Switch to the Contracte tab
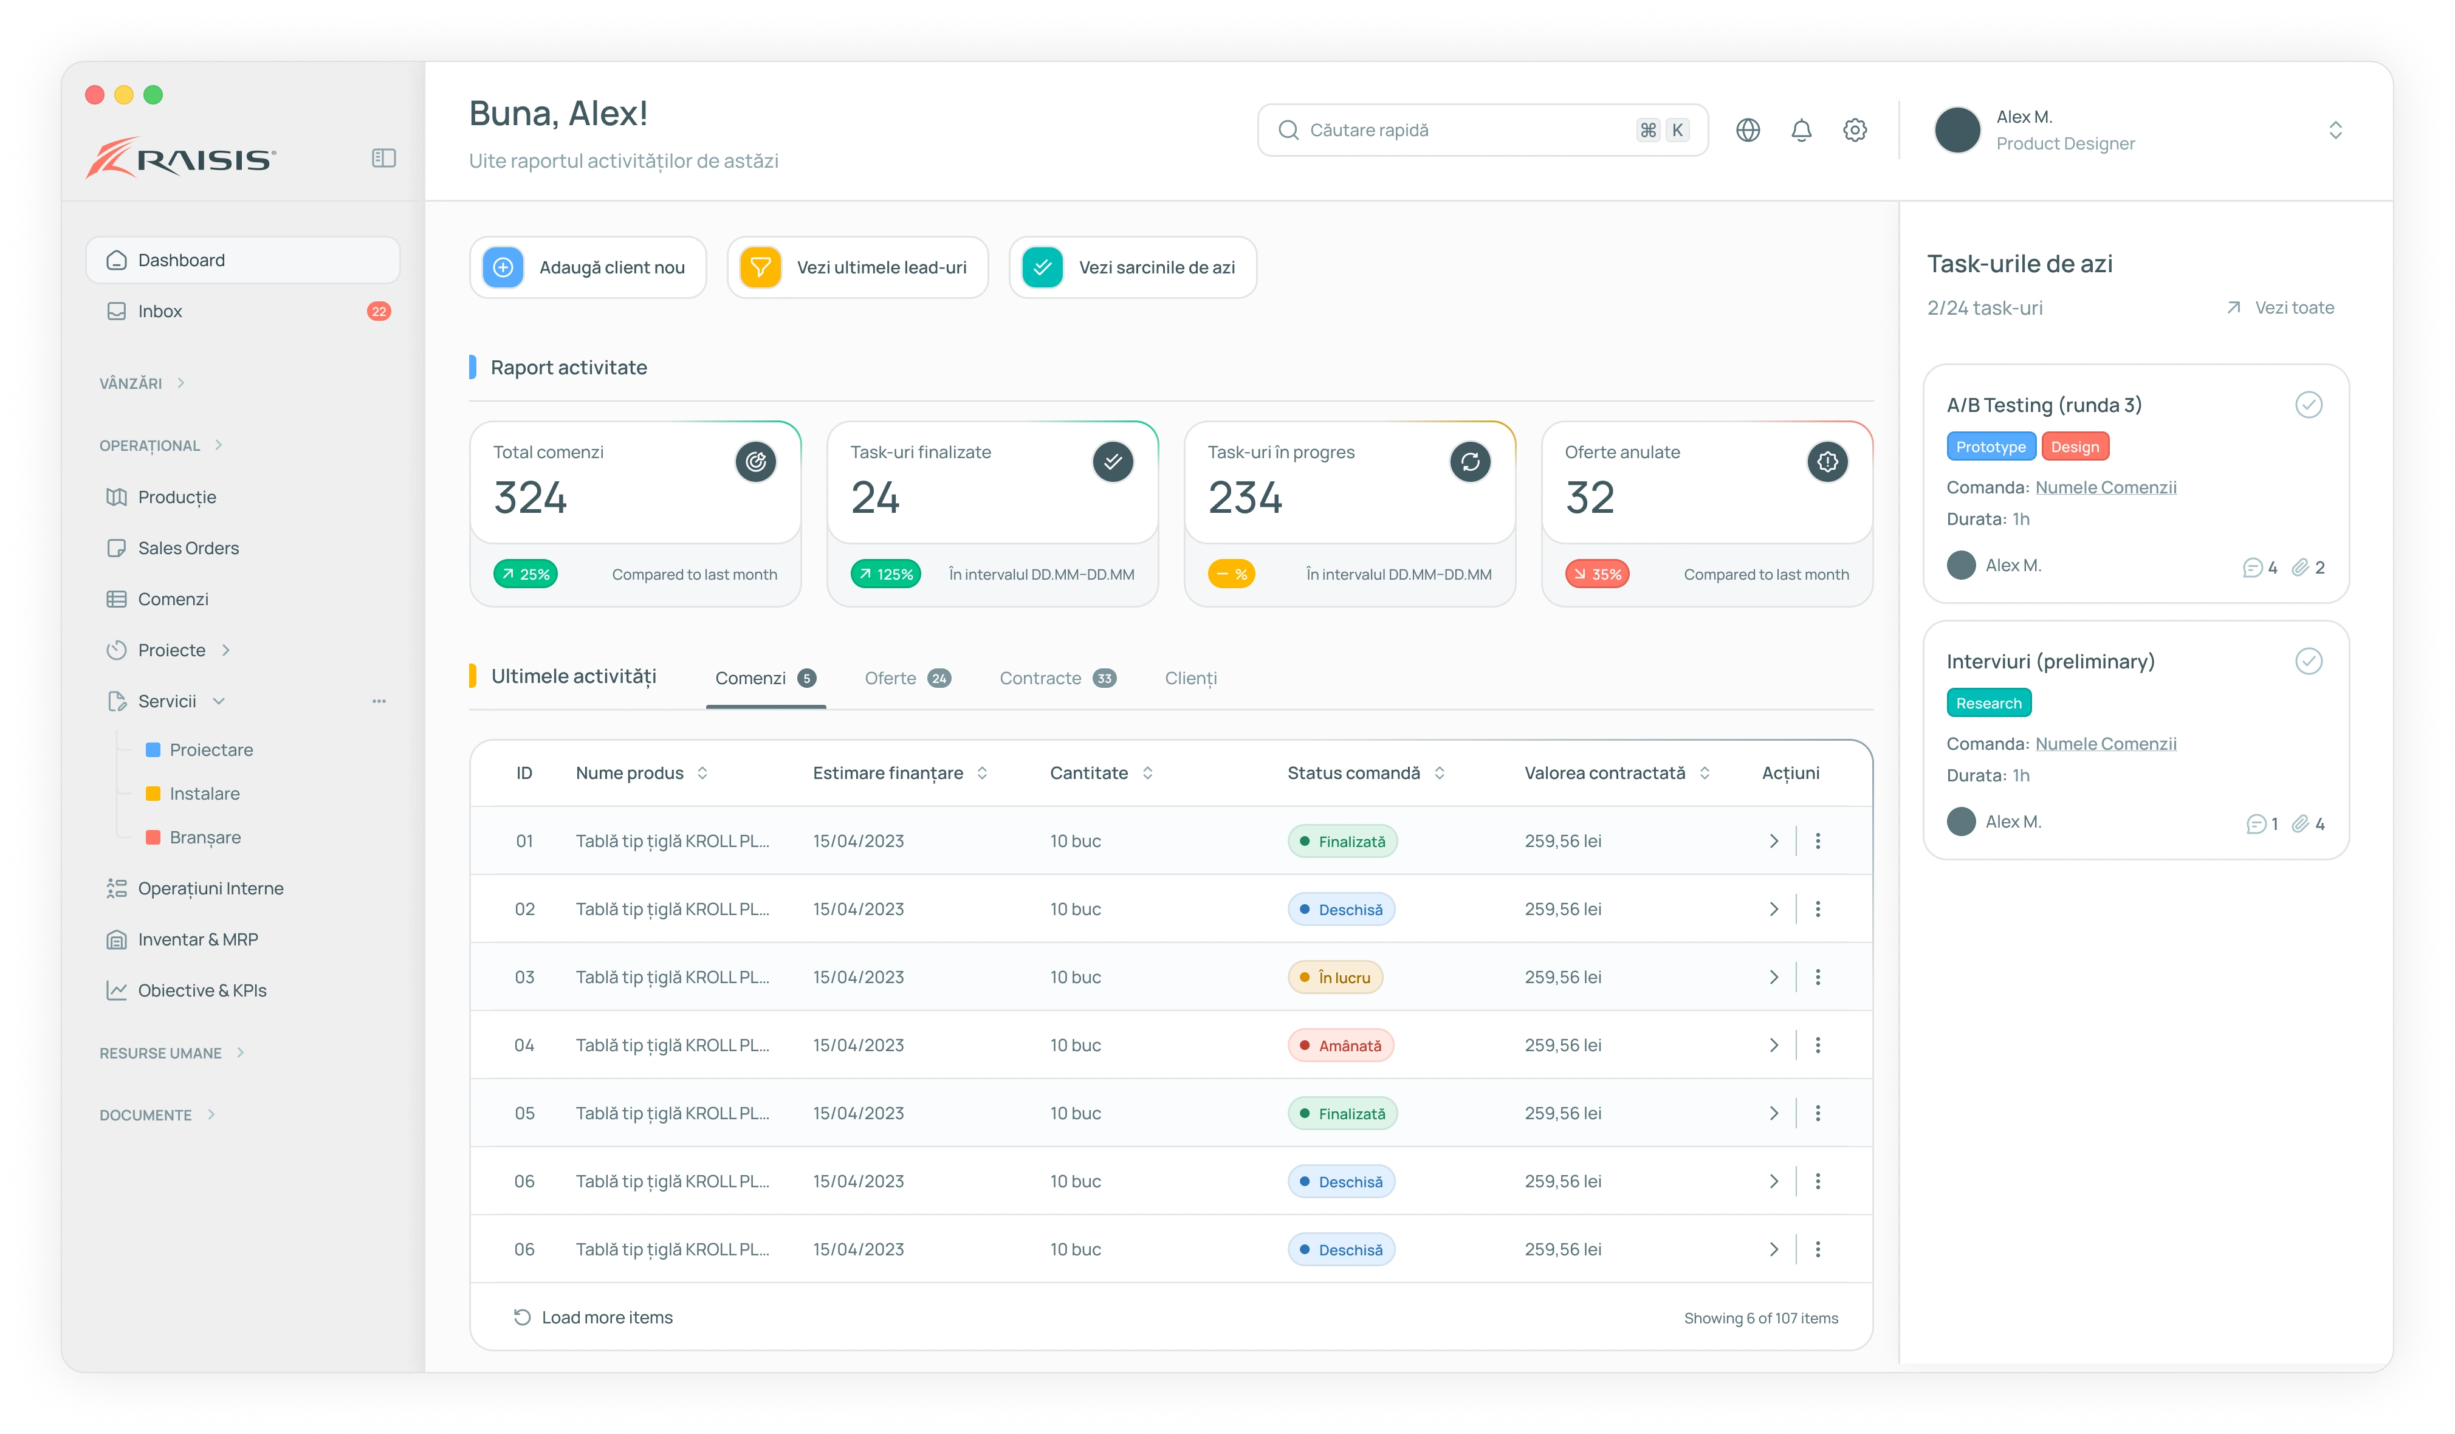Screen dimensions: 2455x1434 (1058, 679)
